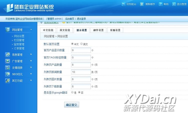188x113 pixels.
Task: Open 留言管理 in the sidebar
Action: click(x=19, y=44)
